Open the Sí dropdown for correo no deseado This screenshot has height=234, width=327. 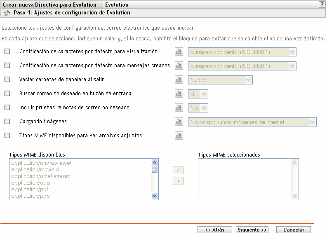[x=198, y=94]
